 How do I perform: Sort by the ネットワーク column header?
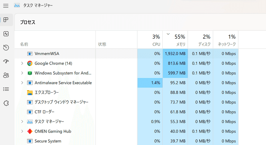226,40
